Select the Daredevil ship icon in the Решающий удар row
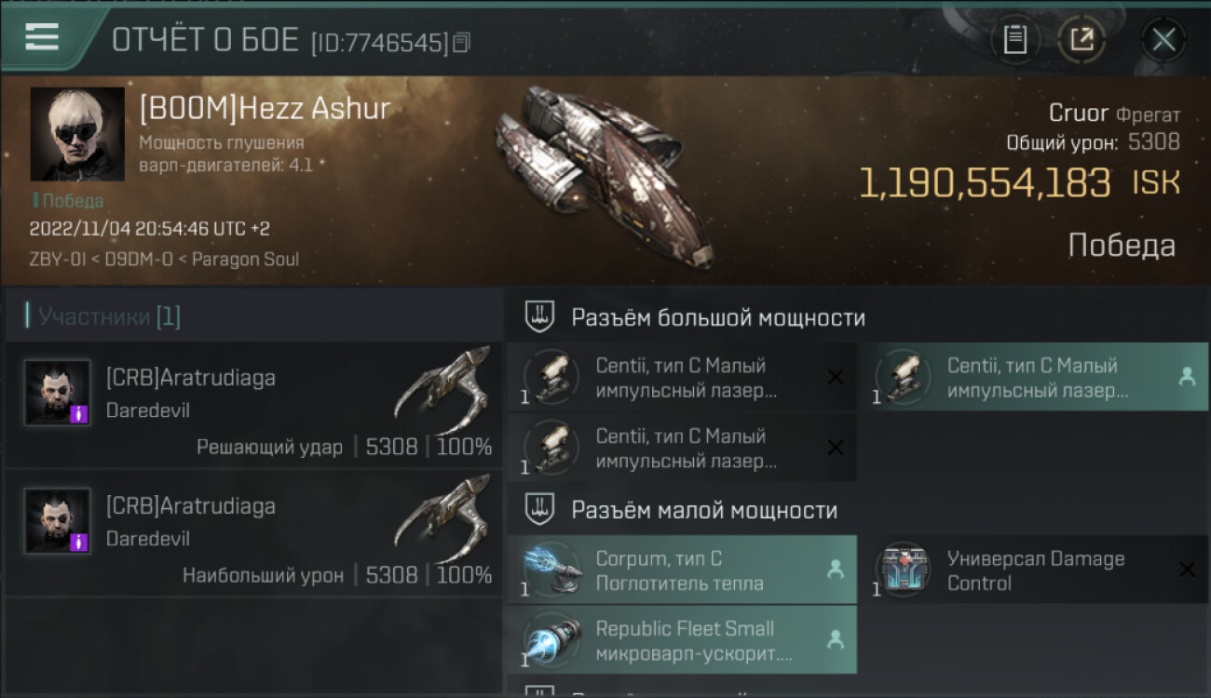This screenshot has height=698, width=1211. point(442,389)
